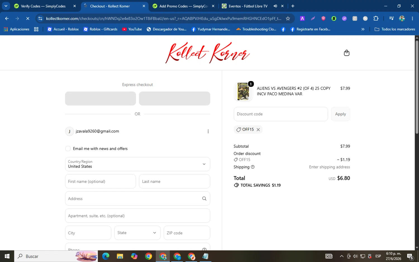Viewport: 419px width, 262px height.
Task: Open the taskbar clock showing 6:10 p. m.
Action: tap(393, 256)
